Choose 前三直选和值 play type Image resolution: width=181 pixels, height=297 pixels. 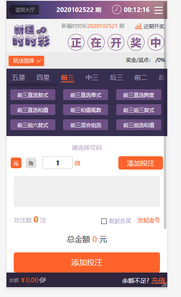coord(33,110)
